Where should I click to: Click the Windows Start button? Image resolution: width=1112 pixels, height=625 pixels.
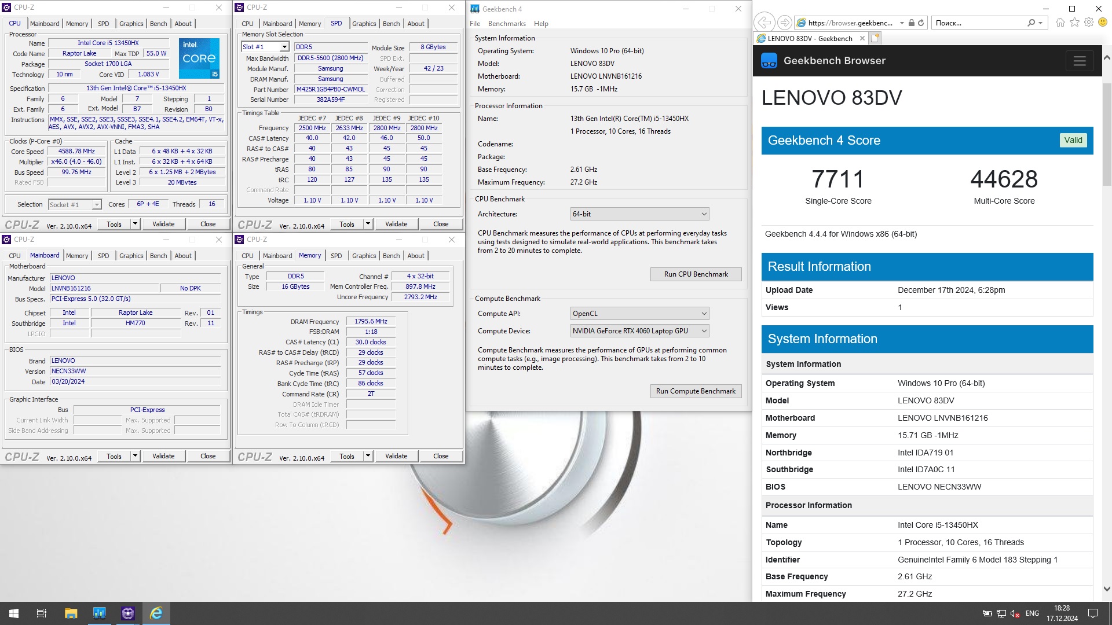(x=14, y=613)
